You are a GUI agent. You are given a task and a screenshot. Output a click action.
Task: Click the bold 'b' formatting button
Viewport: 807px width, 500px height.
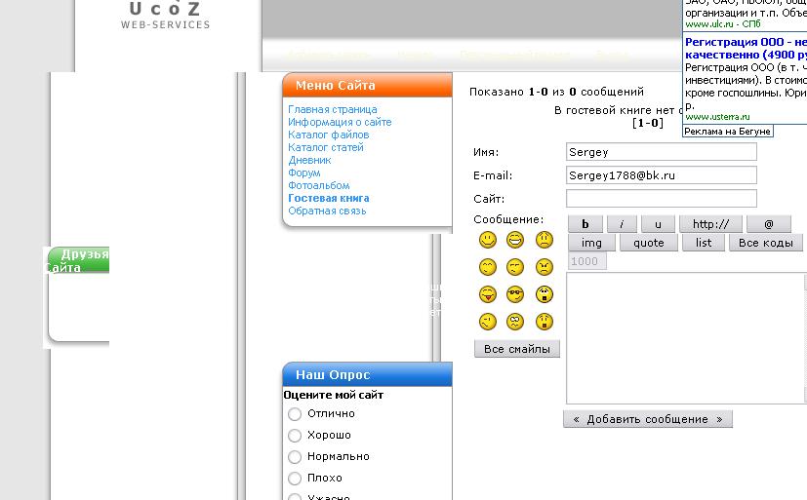point(585,224)
